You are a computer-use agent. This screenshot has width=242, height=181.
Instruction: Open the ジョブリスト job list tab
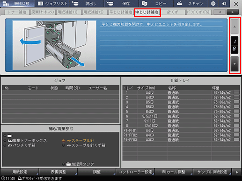pos(52,4)
